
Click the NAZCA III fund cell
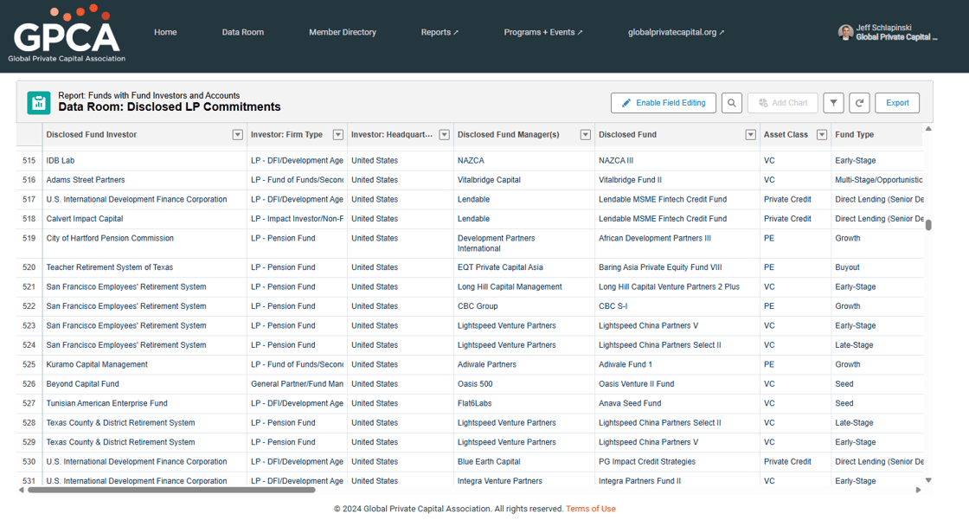pos(677,160)
